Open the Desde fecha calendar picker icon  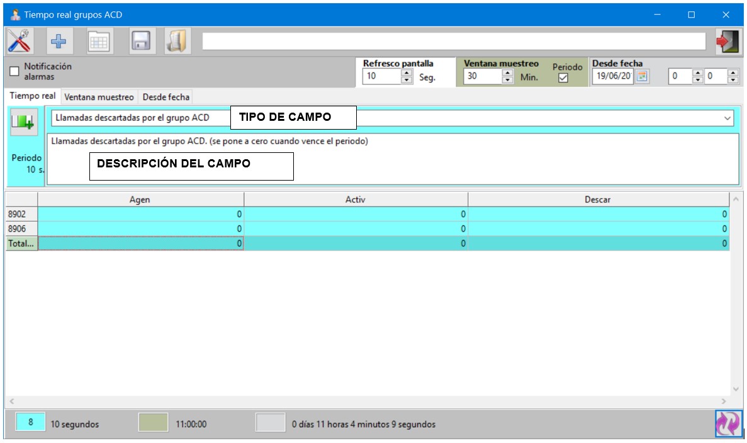pos(642,76)
